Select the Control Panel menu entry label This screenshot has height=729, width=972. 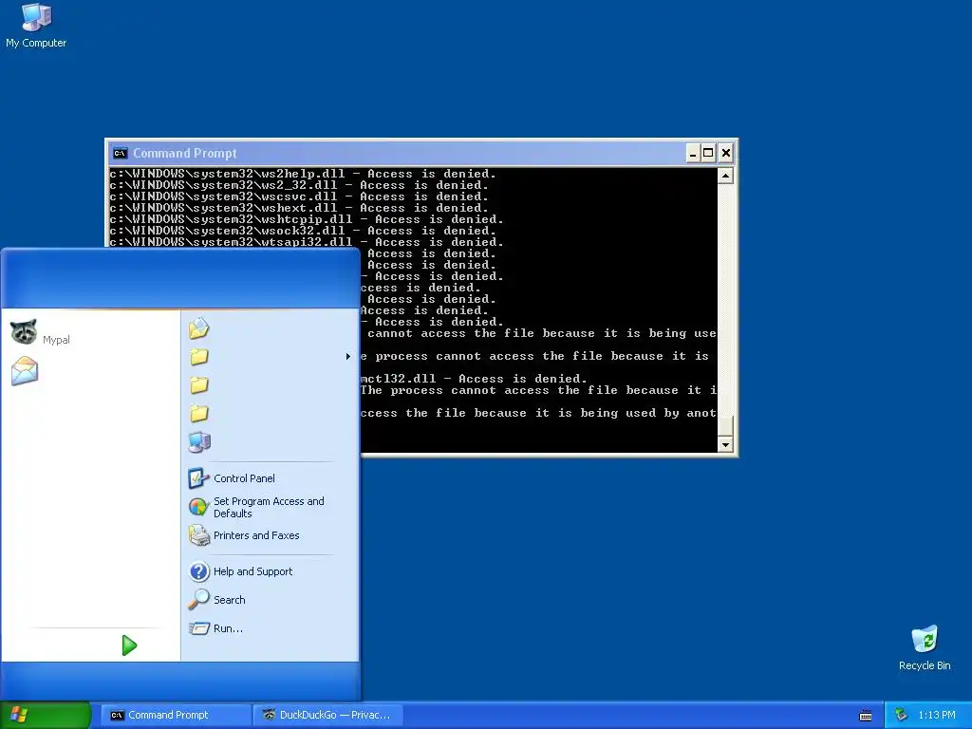244,478
